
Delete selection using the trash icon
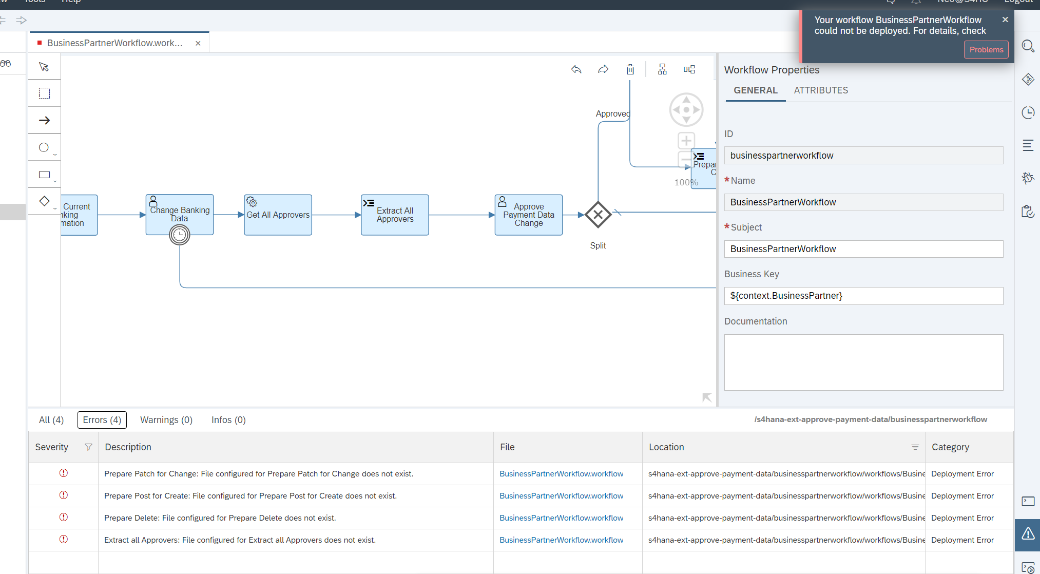pos(630,69)
